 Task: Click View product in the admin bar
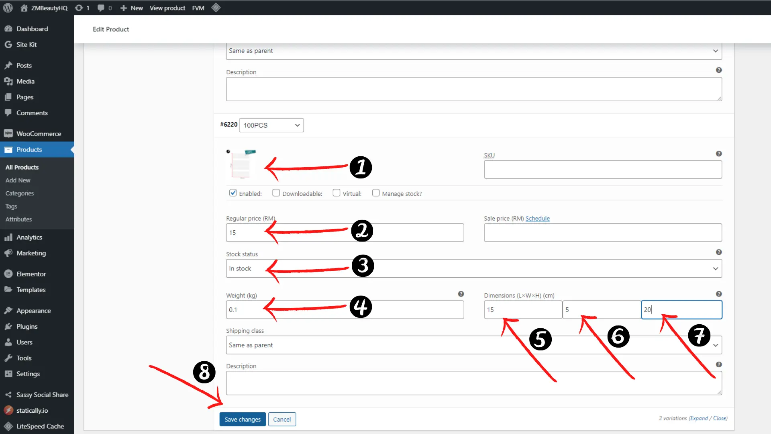(x=167, y=8)
